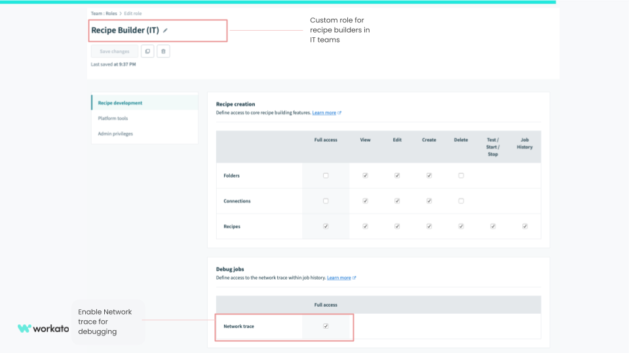Click the Network trace row label
Screen dimensions: 629x353
[x=238, y=326]
